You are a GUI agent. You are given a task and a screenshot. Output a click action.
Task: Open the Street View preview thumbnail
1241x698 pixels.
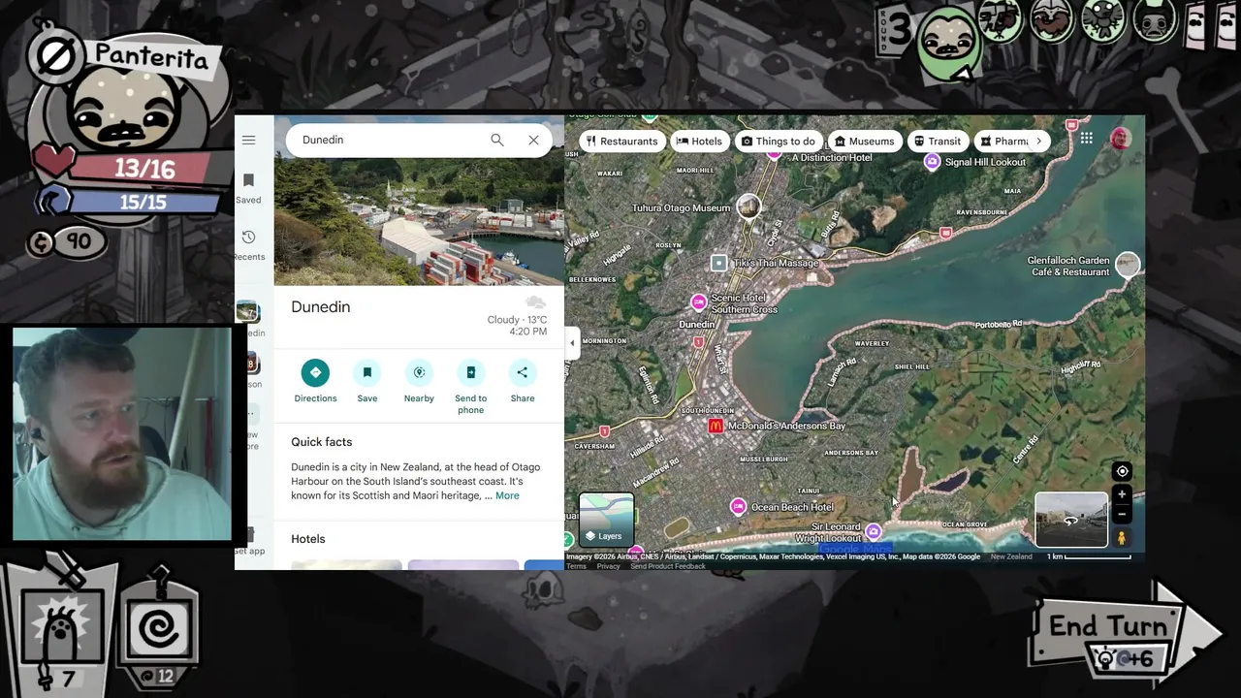pos(1071,521)
